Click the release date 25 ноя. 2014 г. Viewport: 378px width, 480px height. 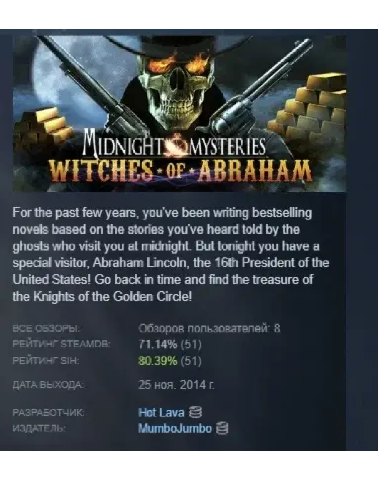(x=176, y=385)
